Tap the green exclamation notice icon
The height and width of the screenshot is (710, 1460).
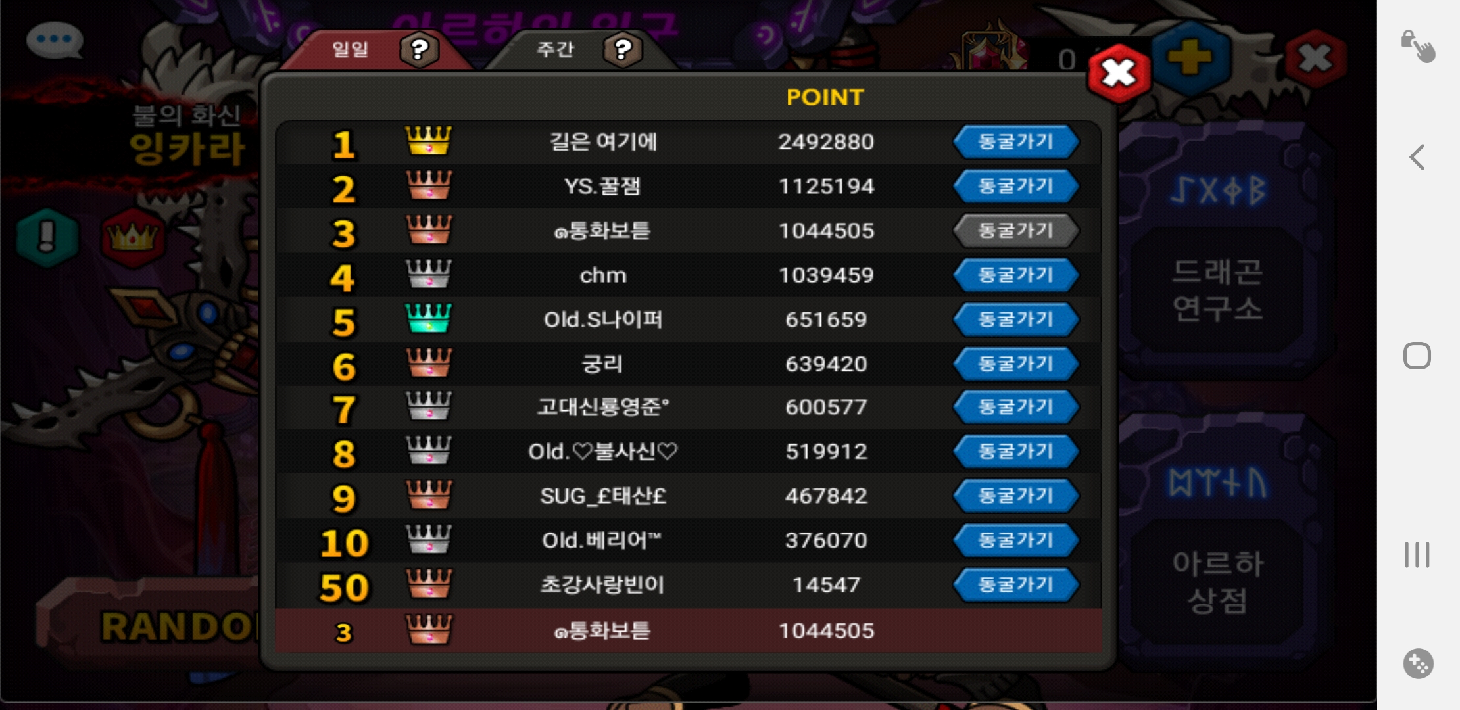point(47,237)
